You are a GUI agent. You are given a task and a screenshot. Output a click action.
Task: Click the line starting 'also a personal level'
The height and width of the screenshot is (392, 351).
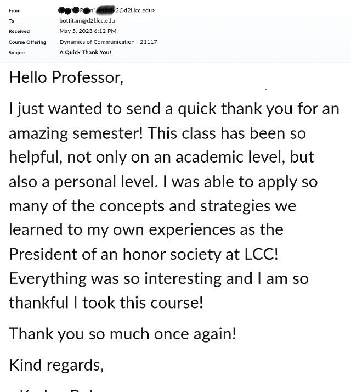click(163, 182)
